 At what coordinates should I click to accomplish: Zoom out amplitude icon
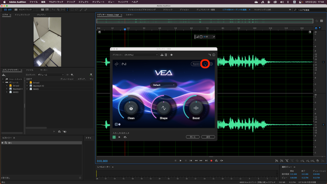pos(282,161)
